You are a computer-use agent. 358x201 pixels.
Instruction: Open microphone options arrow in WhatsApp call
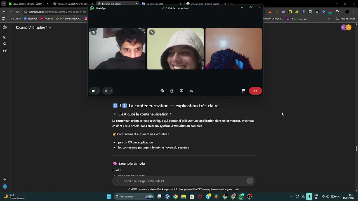click(x=111, y=91)
